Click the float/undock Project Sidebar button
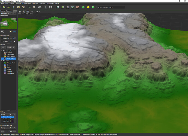188x136 pixels. [x=14, y=11]
